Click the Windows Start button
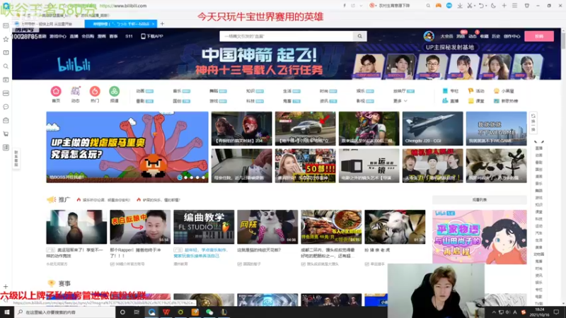566x318 pixels. (7, 312)
